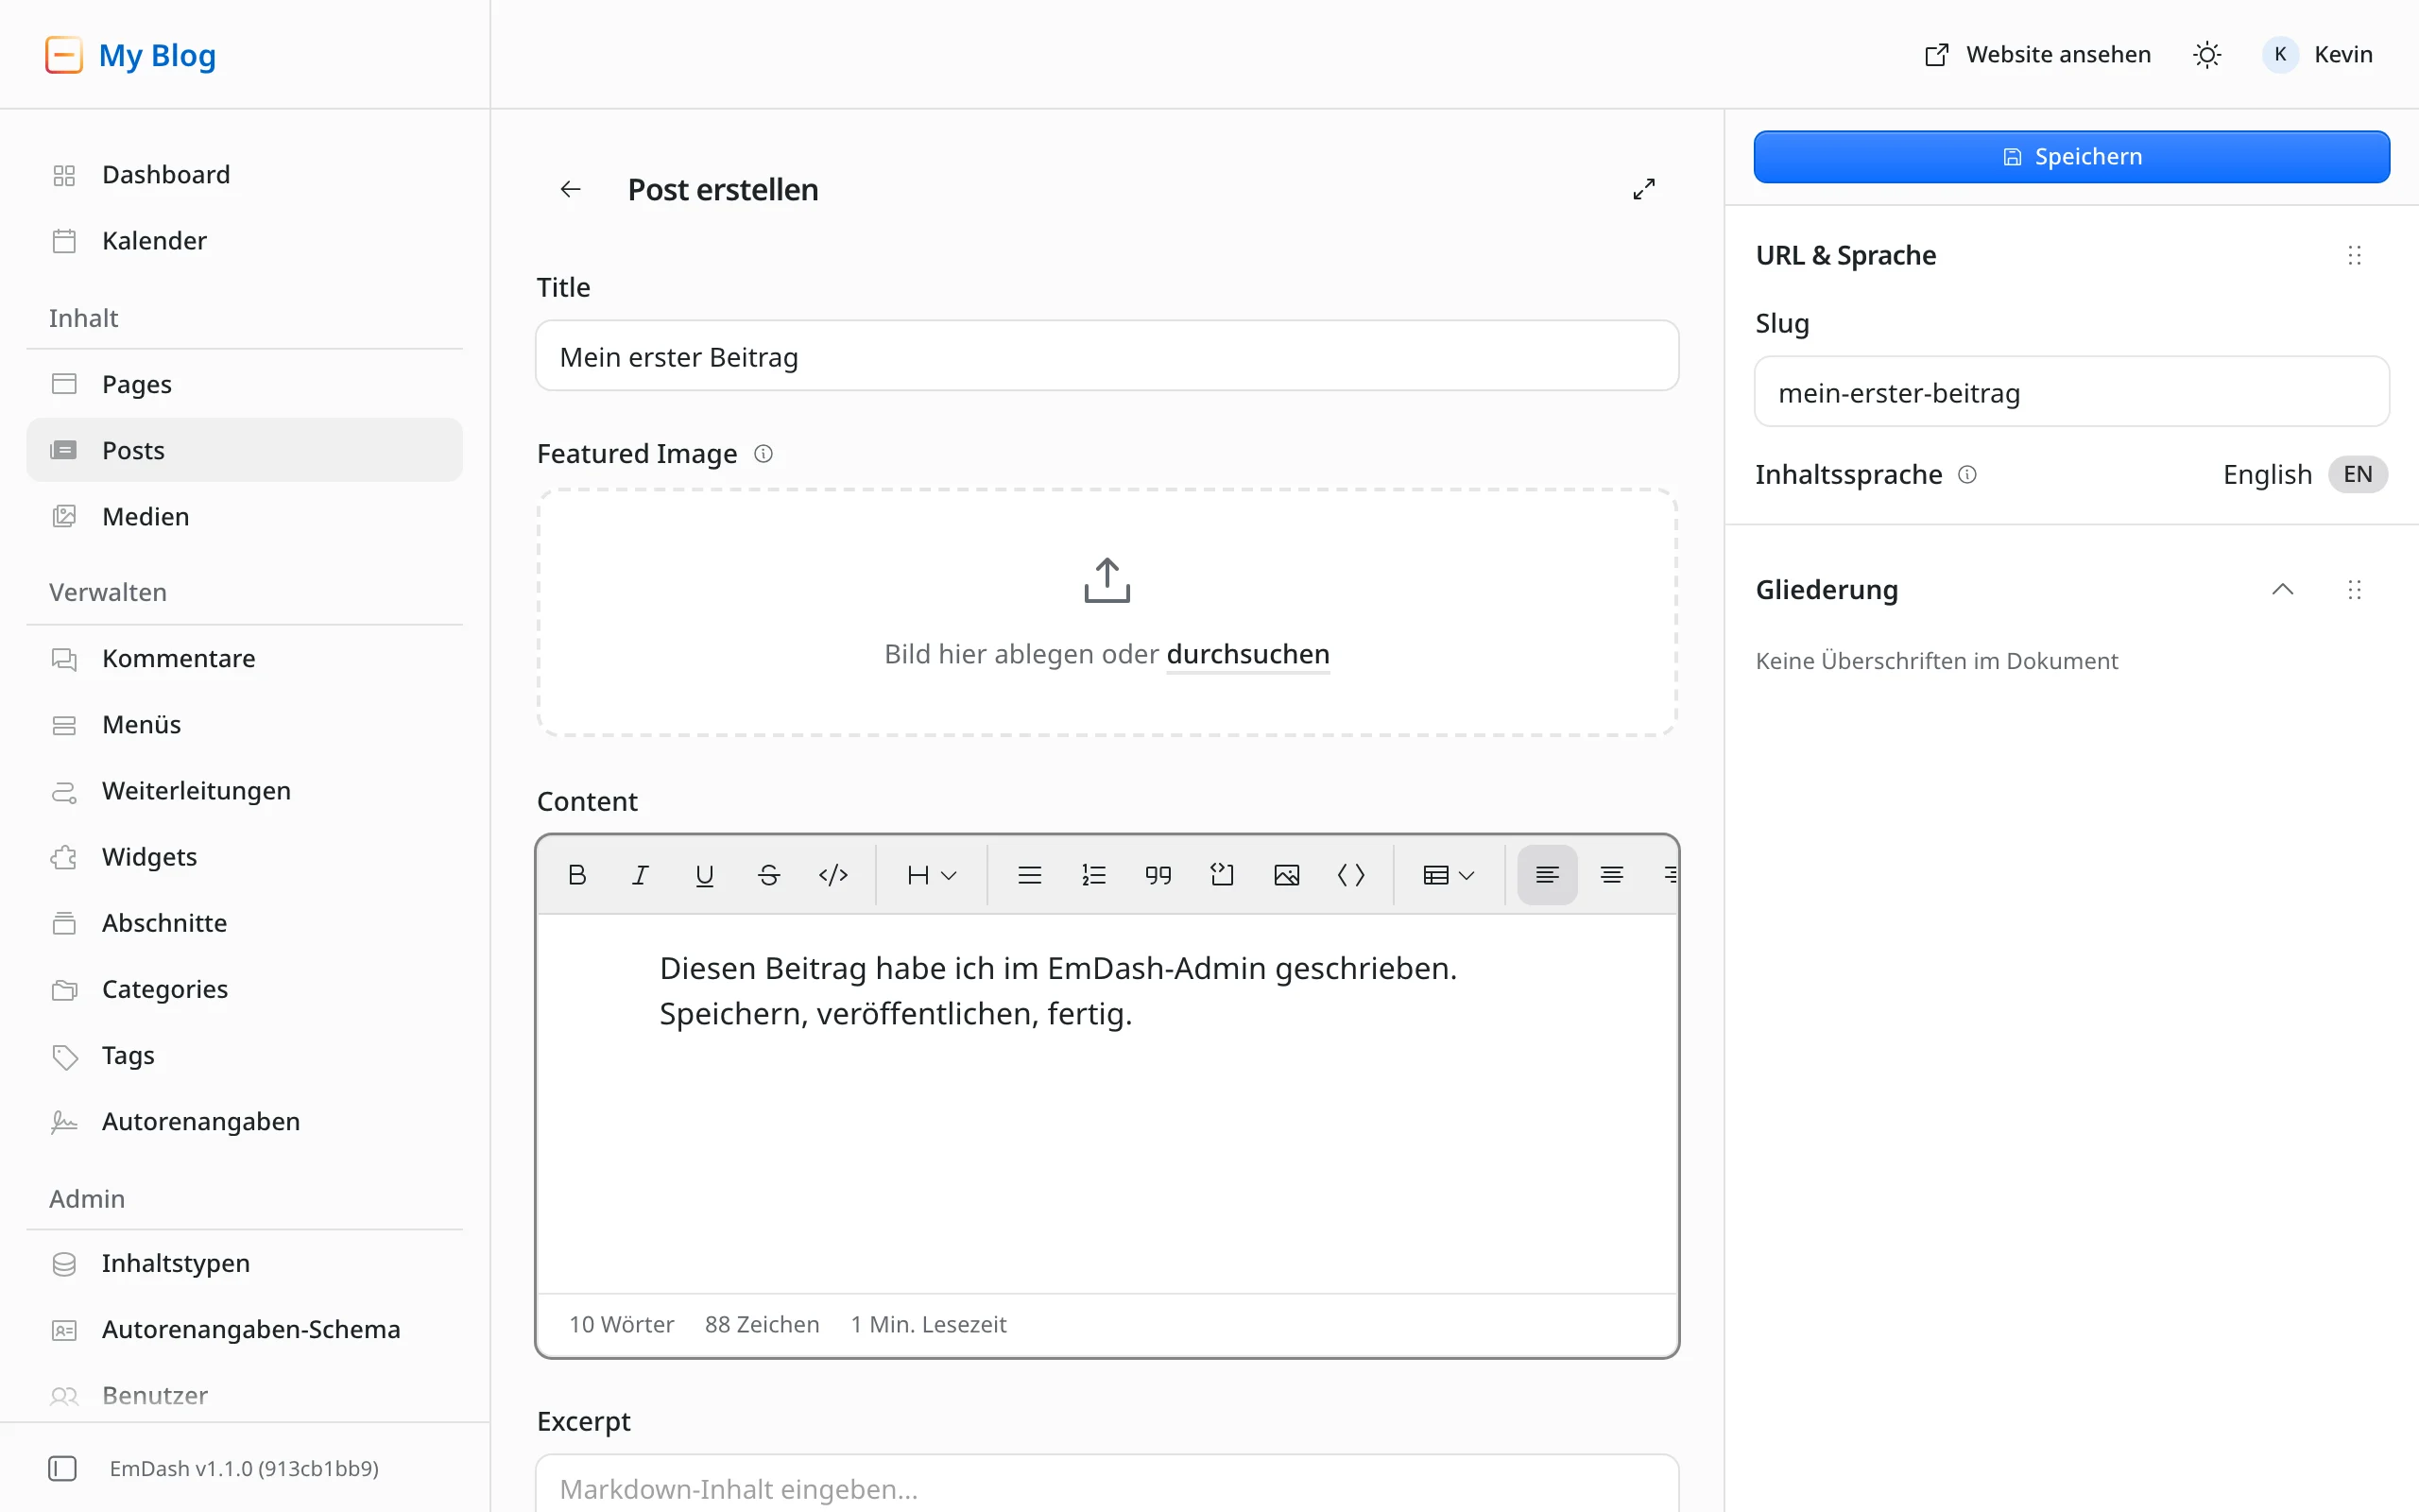Apply underline formatting
This screenshot has width=2419, height=1512.
705,875
